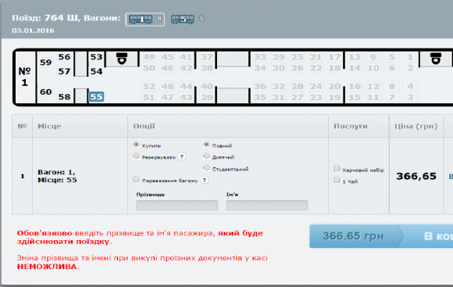This screenshot has width=453, height=287.
Task: Open help for Резервувати option
Action: pyautogui.click(x=181, y=157)
